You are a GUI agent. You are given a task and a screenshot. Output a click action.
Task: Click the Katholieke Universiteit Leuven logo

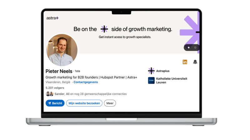pos(151,80)
